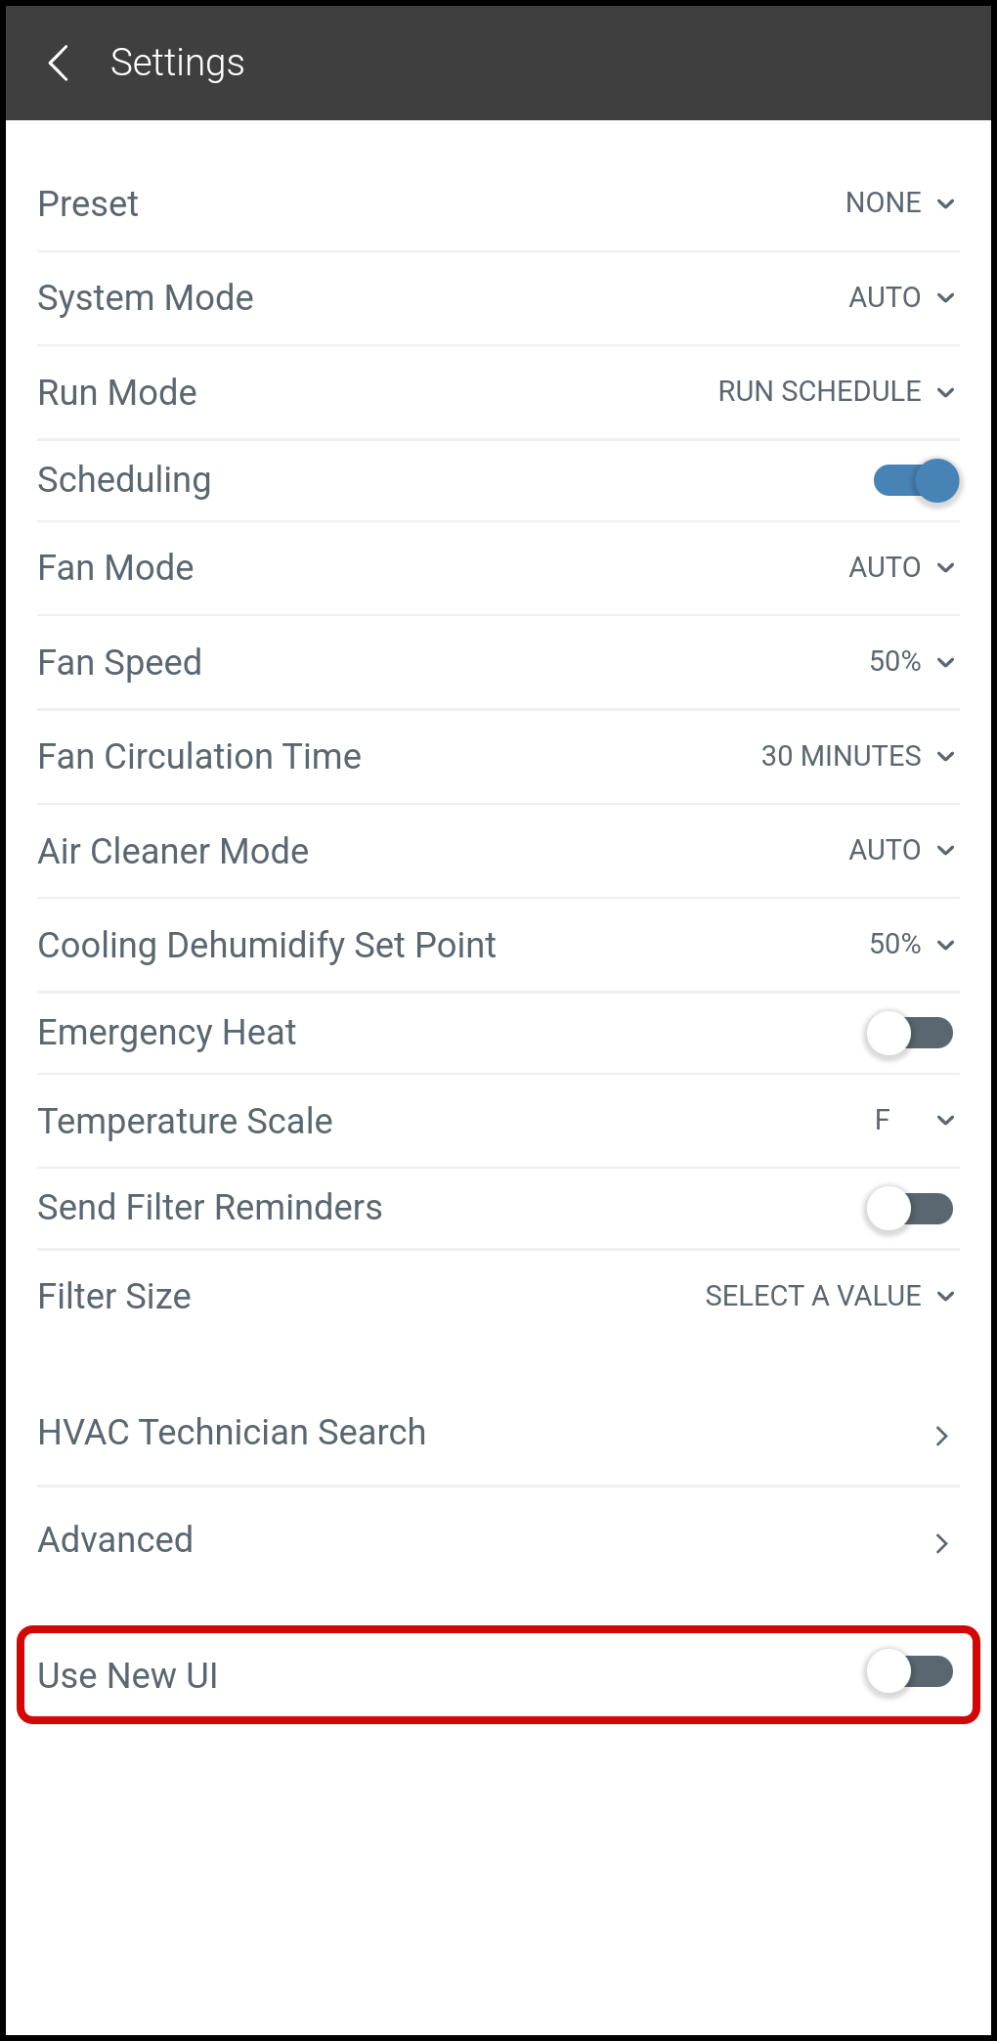The image size is (997, 2041).
Task: Click chevron icon next to HVAC Technician Search
Action: 941,1436
